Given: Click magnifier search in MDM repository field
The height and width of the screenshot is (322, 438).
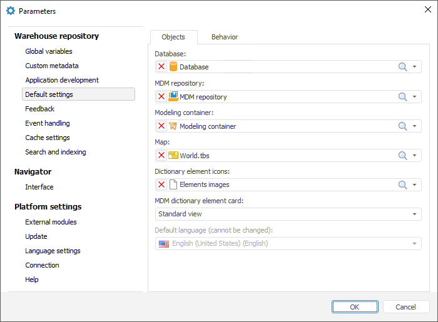Looking at the screenshot, I should point(403,97).
